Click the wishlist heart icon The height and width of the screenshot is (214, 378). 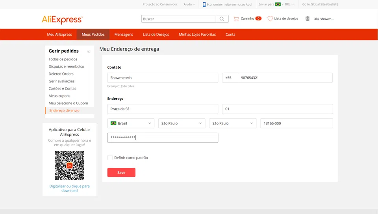pyautogui.click(x=270, y=18)
